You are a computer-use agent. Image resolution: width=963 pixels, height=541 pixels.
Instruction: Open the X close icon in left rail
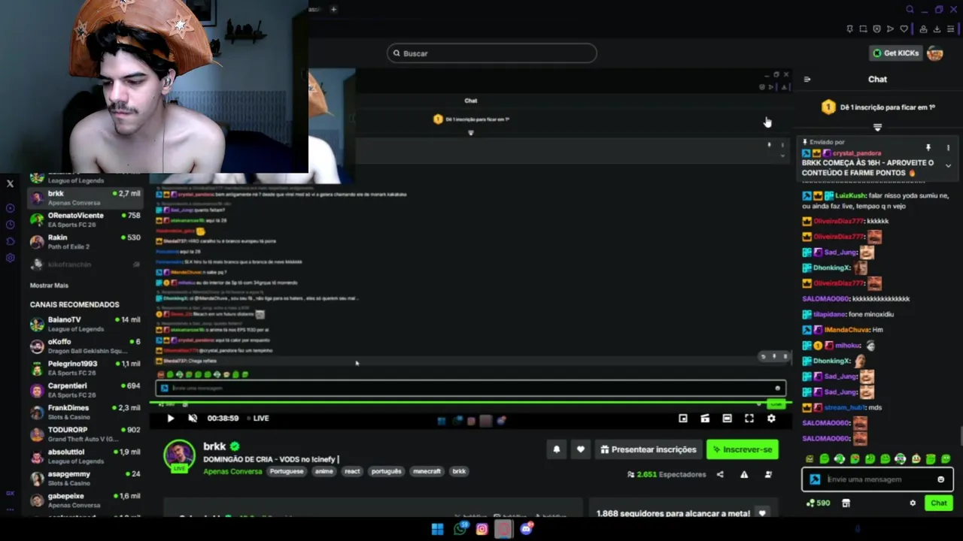click(10, 183)
